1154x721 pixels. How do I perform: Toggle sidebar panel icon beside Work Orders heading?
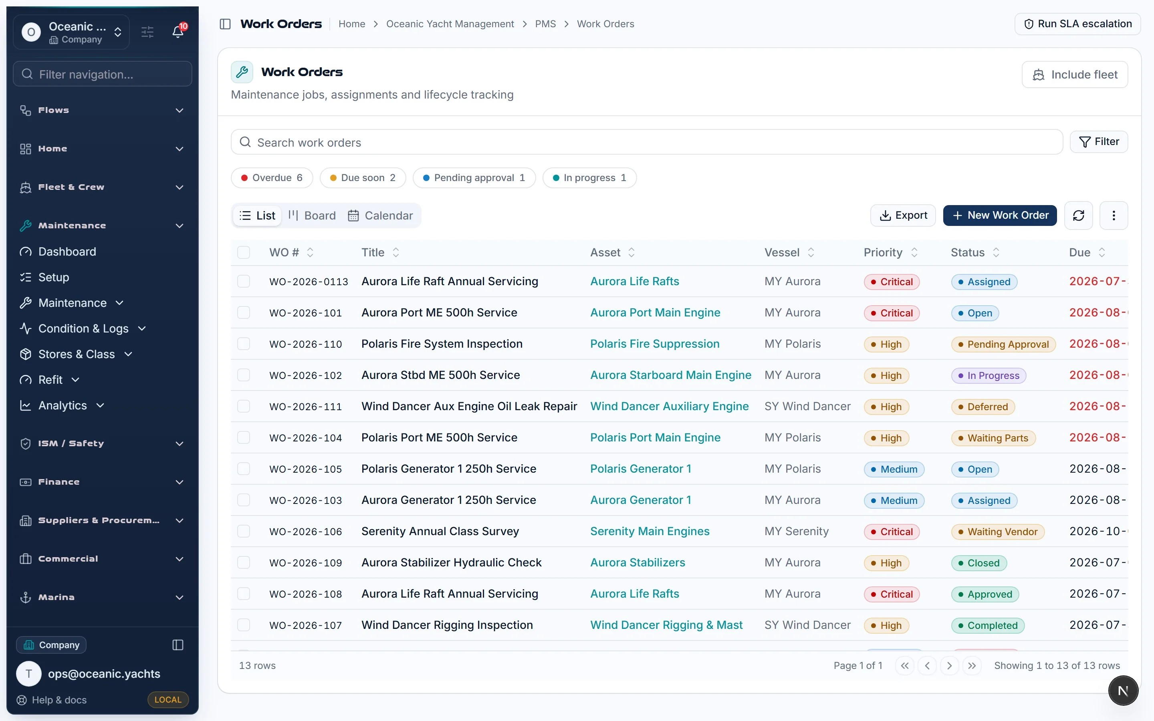click(225, 24)
